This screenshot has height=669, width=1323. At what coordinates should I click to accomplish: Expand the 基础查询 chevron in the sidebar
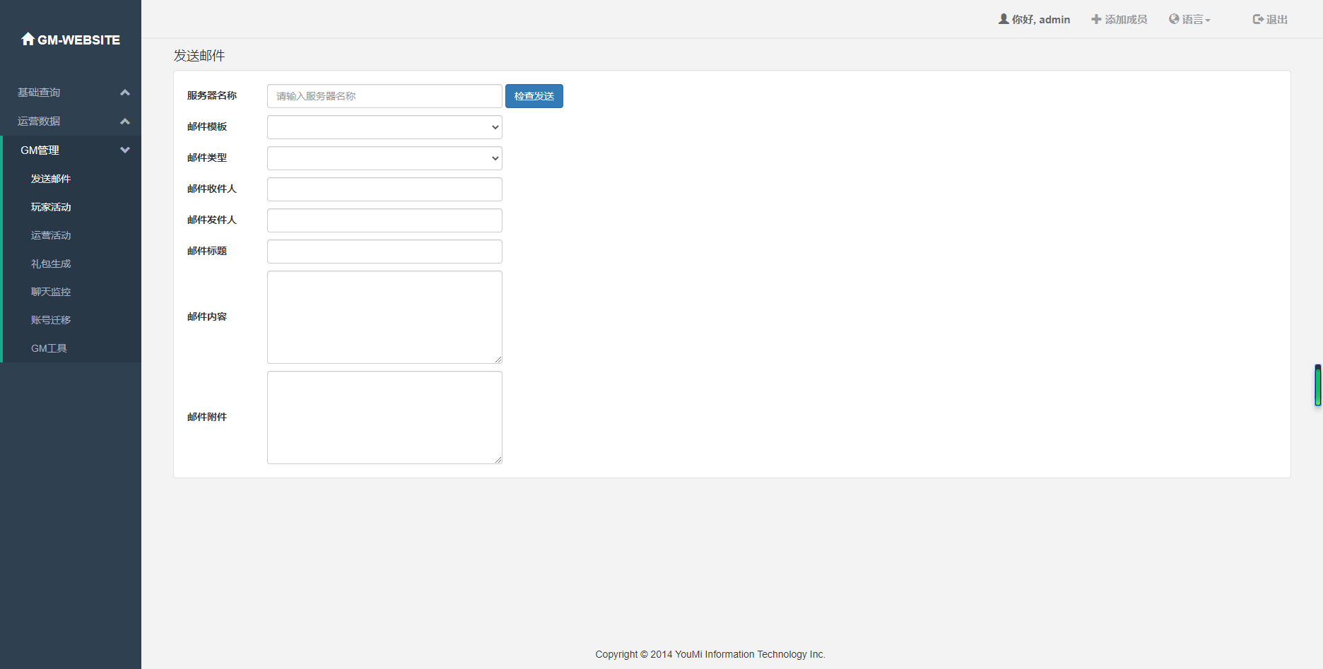125,93
